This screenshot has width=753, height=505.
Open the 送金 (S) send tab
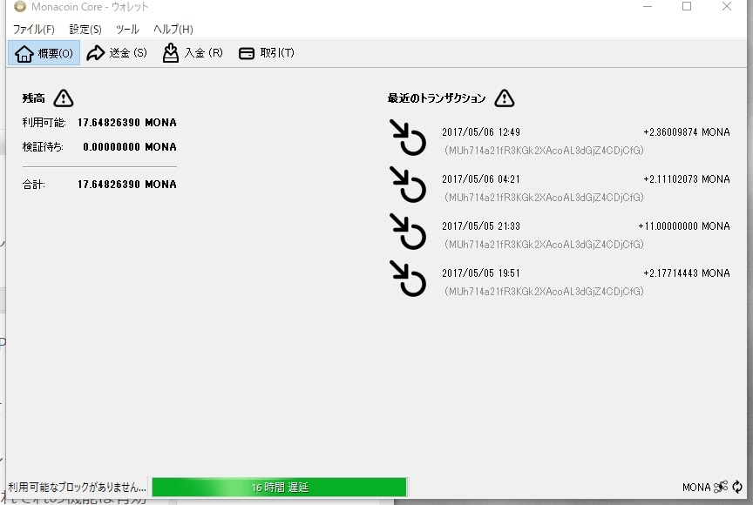click(x=117, y=53)
